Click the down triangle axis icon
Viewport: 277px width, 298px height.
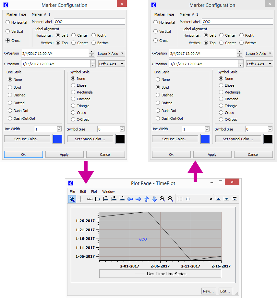[x=226, y=199]
